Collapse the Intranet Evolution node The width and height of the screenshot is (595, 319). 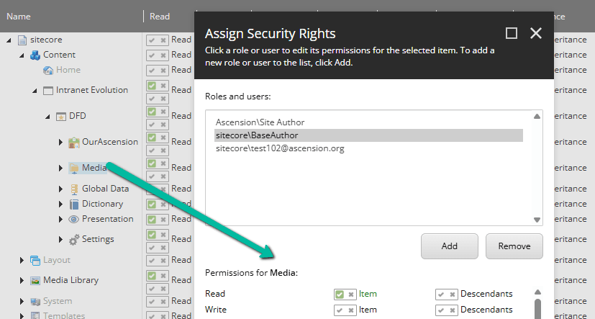pyautogui.click(x=35, y=91)
